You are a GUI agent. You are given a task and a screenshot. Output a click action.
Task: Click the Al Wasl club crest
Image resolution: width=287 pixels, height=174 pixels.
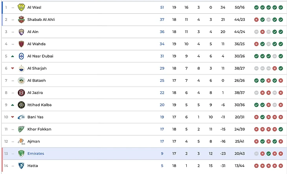click(x=21, y=7)
